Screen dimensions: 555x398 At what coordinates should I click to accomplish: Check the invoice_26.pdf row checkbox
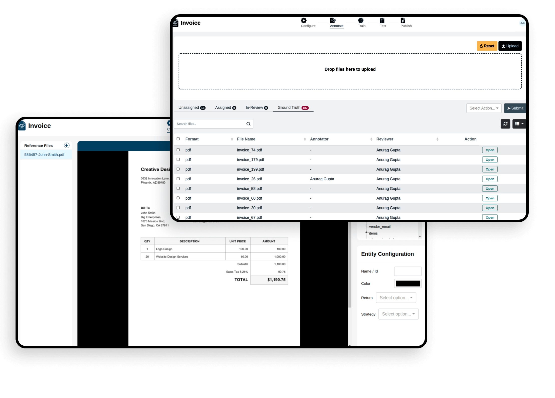(x=178, y=179)
